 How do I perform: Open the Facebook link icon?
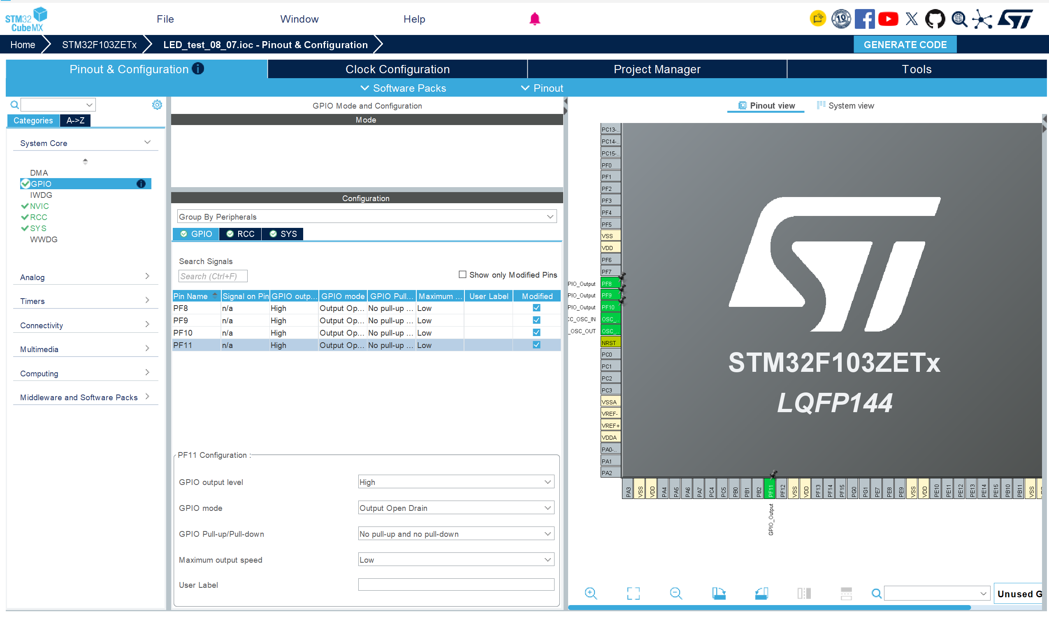coord(864,19)
